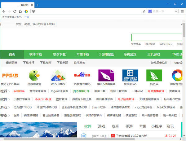Viewport: 186px width, 141px height.
Task: Click the vertical scrollbar thumb
Action: (184, 30)
